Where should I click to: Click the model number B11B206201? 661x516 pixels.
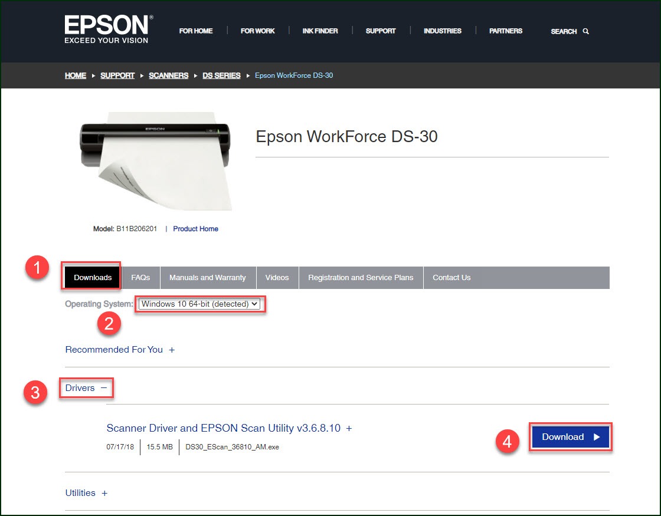click(x=136, y=229)
